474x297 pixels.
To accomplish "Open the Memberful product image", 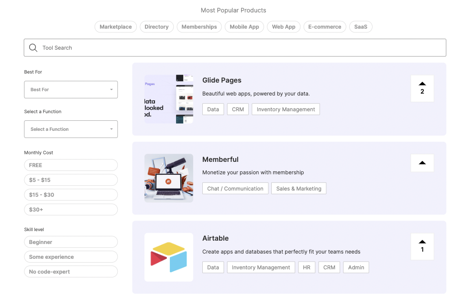I will [x=169, y=178].
